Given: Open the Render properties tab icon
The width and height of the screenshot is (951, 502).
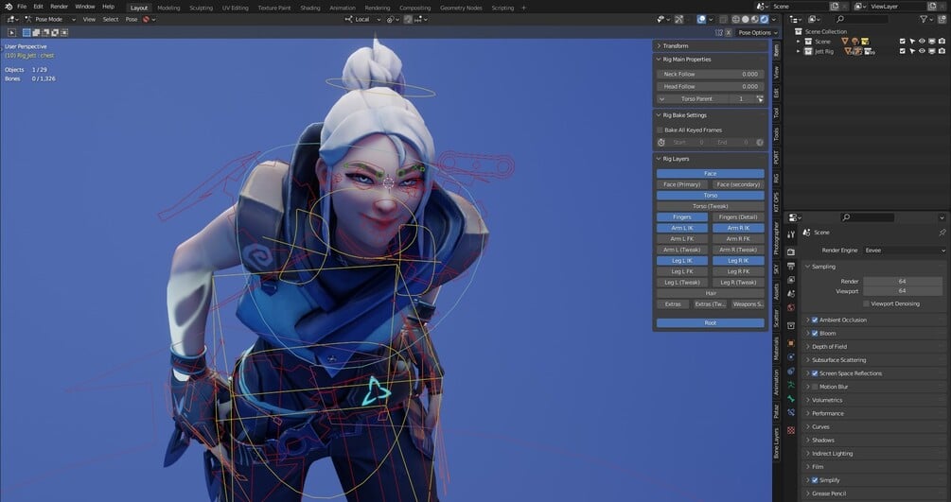Looking at the screenshot, I should click(x=791, y=251).
